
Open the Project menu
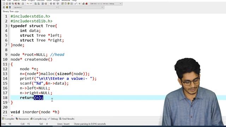(31, 1)
